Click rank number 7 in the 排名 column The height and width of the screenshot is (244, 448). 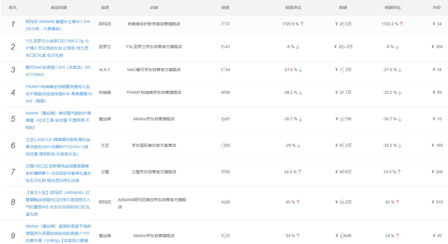(x=13, y=172)
